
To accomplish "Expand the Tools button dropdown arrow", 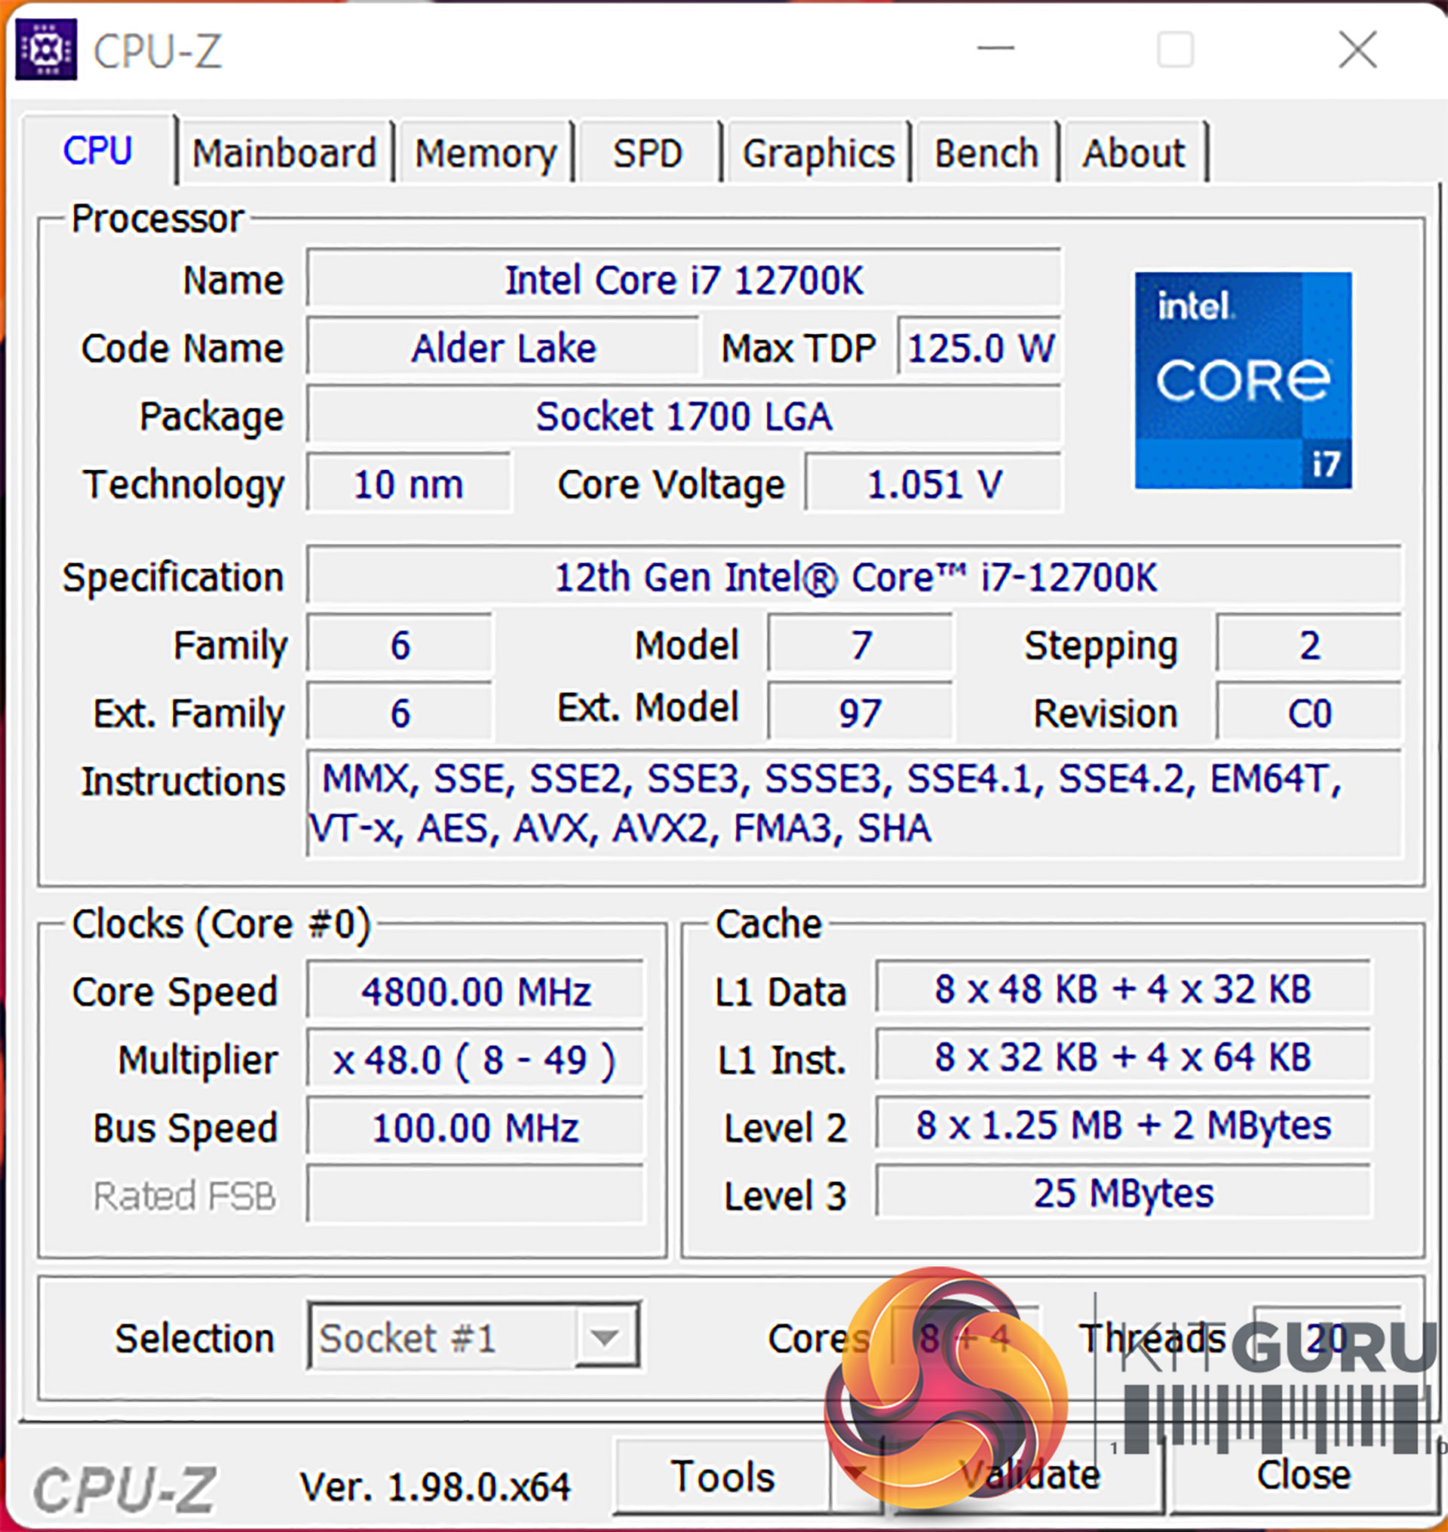I will 855,1473.
